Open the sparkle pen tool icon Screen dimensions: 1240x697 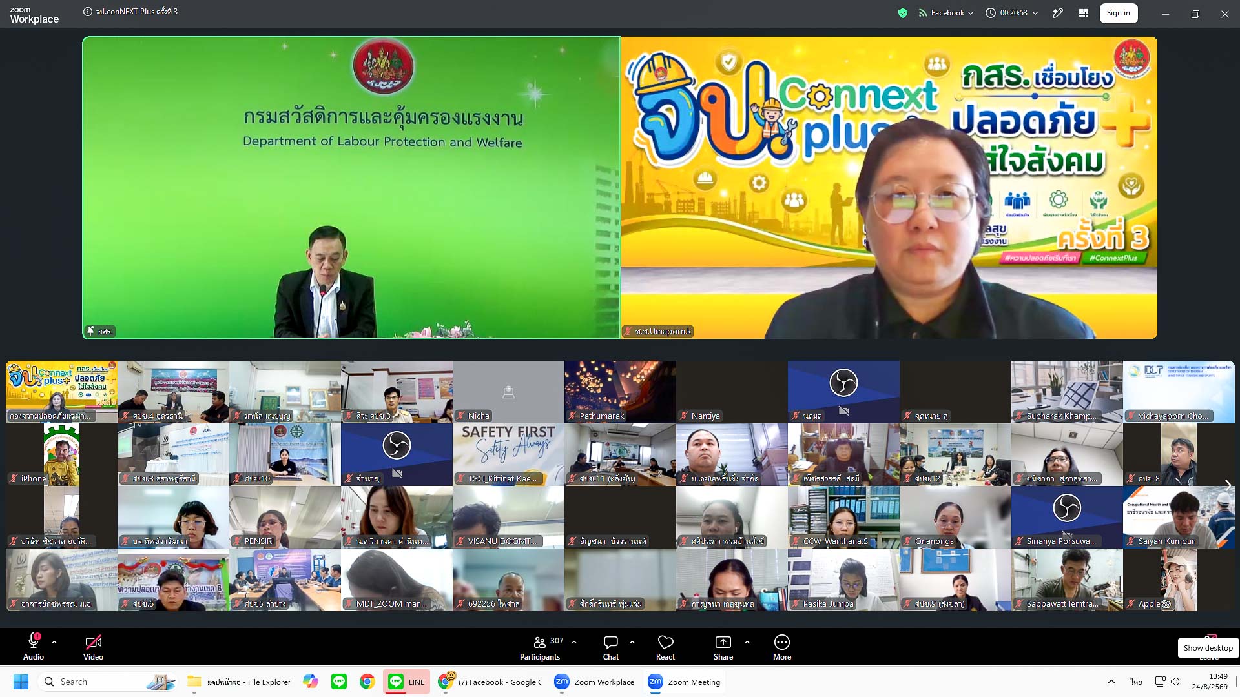click(1058, 13)
